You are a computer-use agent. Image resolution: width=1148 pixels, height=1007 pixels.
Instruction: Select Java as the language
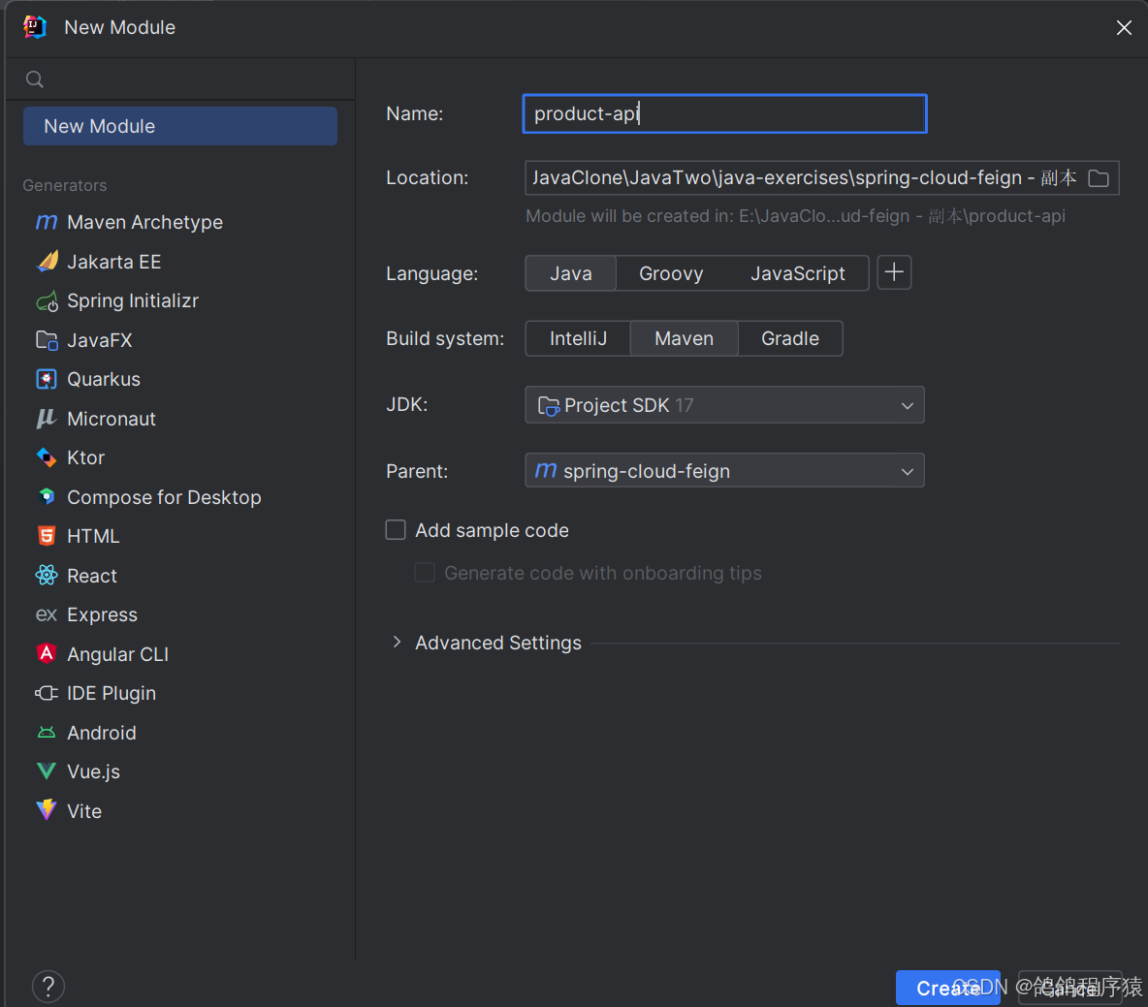[x=570, y=273]
